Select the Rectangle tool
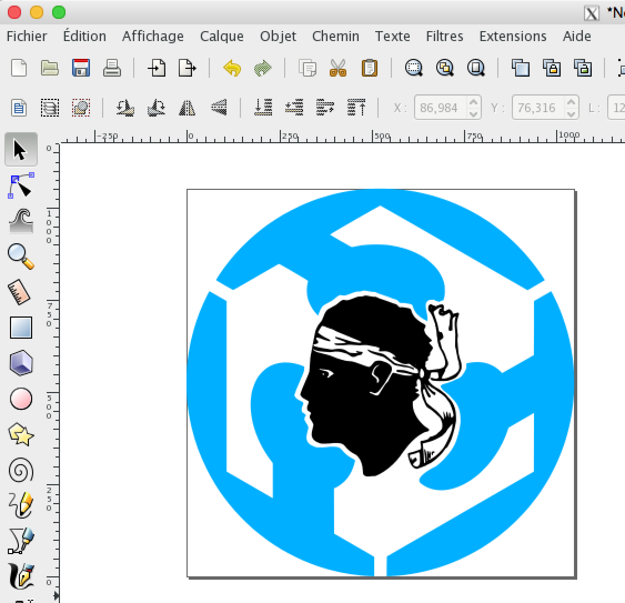 coord(21,328)
